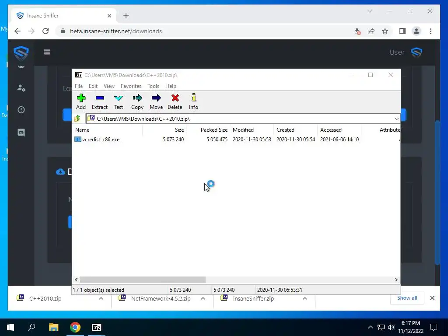Click the Chrome address bar URL

[115, 31]
